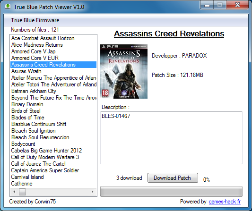Minimize the True Blue Patch Viewer window
This screenshot has width=252, height=211.
(x=207, y=5)
